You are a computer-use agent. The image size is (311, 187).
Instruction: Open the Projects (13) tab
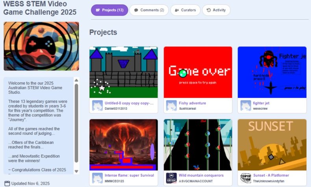(109, 10)
